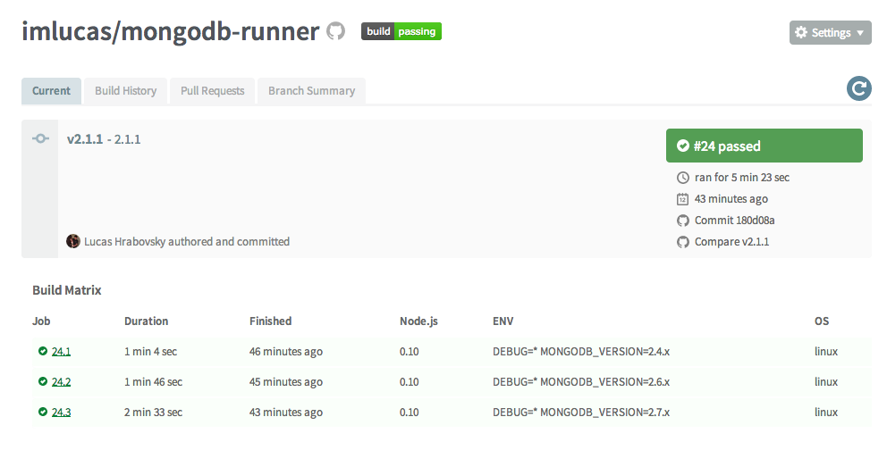
Task: Click the Duration column header
Action: 146,321
